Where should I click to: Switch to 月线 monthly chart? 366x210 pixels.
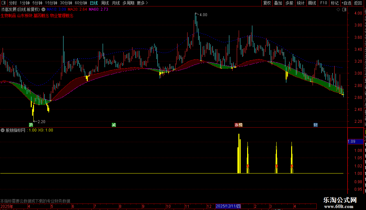116,3
